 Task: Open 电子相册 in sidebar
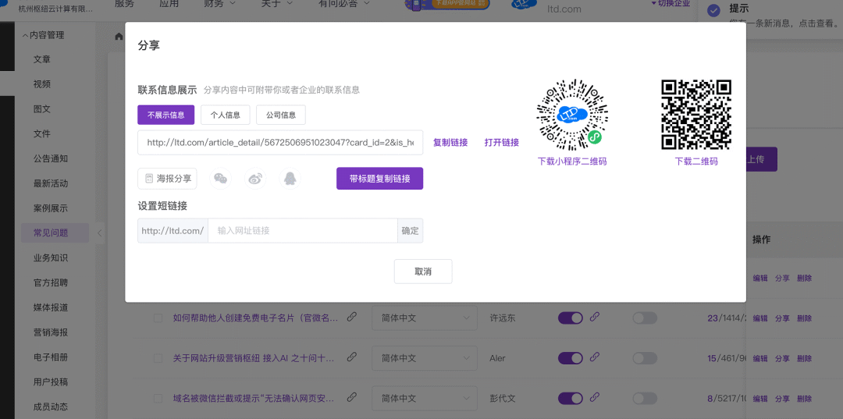click(51, 357)
